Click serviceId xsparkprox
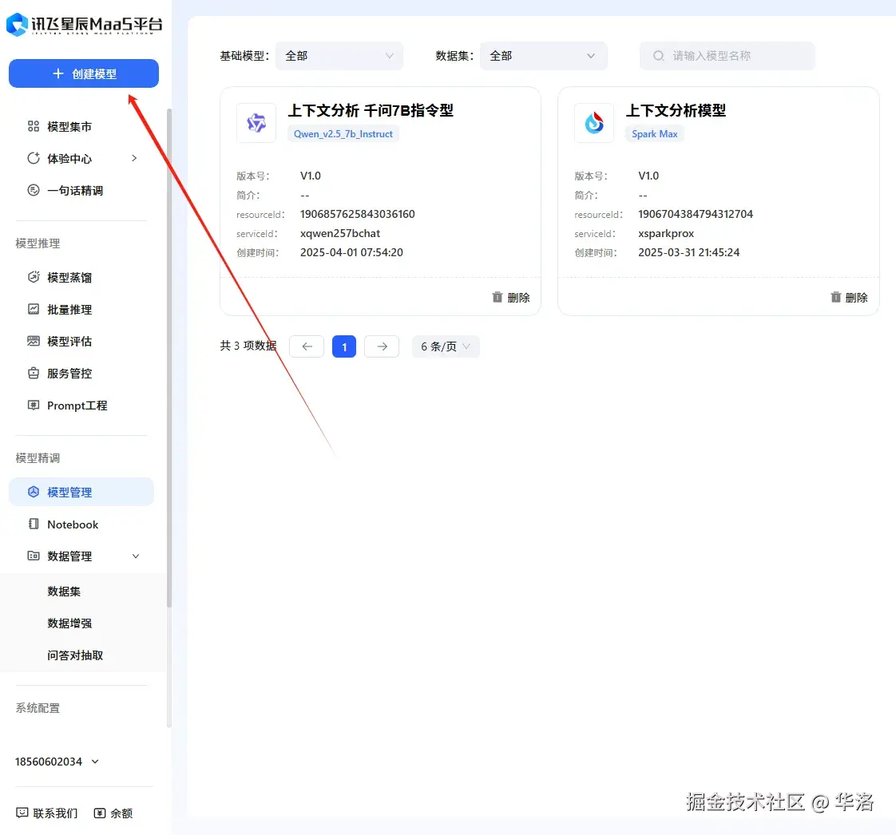The height and width of the screenshot is (835, 896). point(666,234)
